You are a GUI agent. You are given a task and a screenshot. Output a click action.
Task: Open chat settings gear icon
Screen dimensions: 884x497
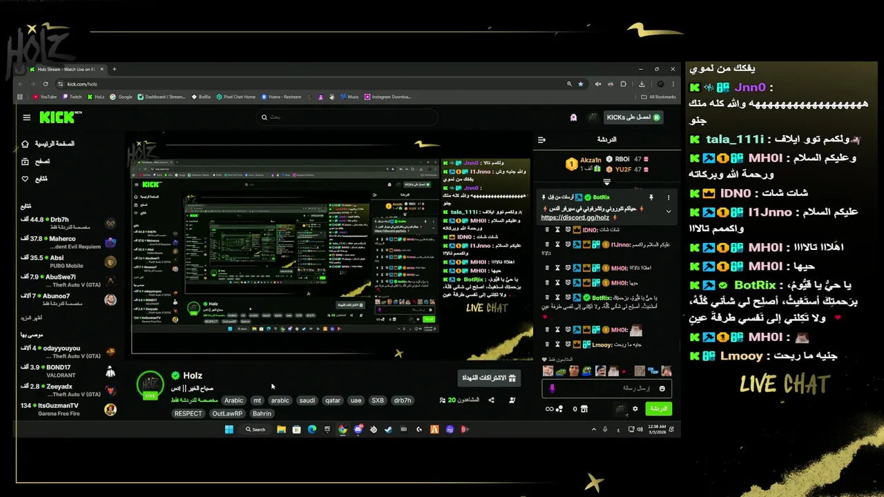pyautogui.click(x=635, y=409)
